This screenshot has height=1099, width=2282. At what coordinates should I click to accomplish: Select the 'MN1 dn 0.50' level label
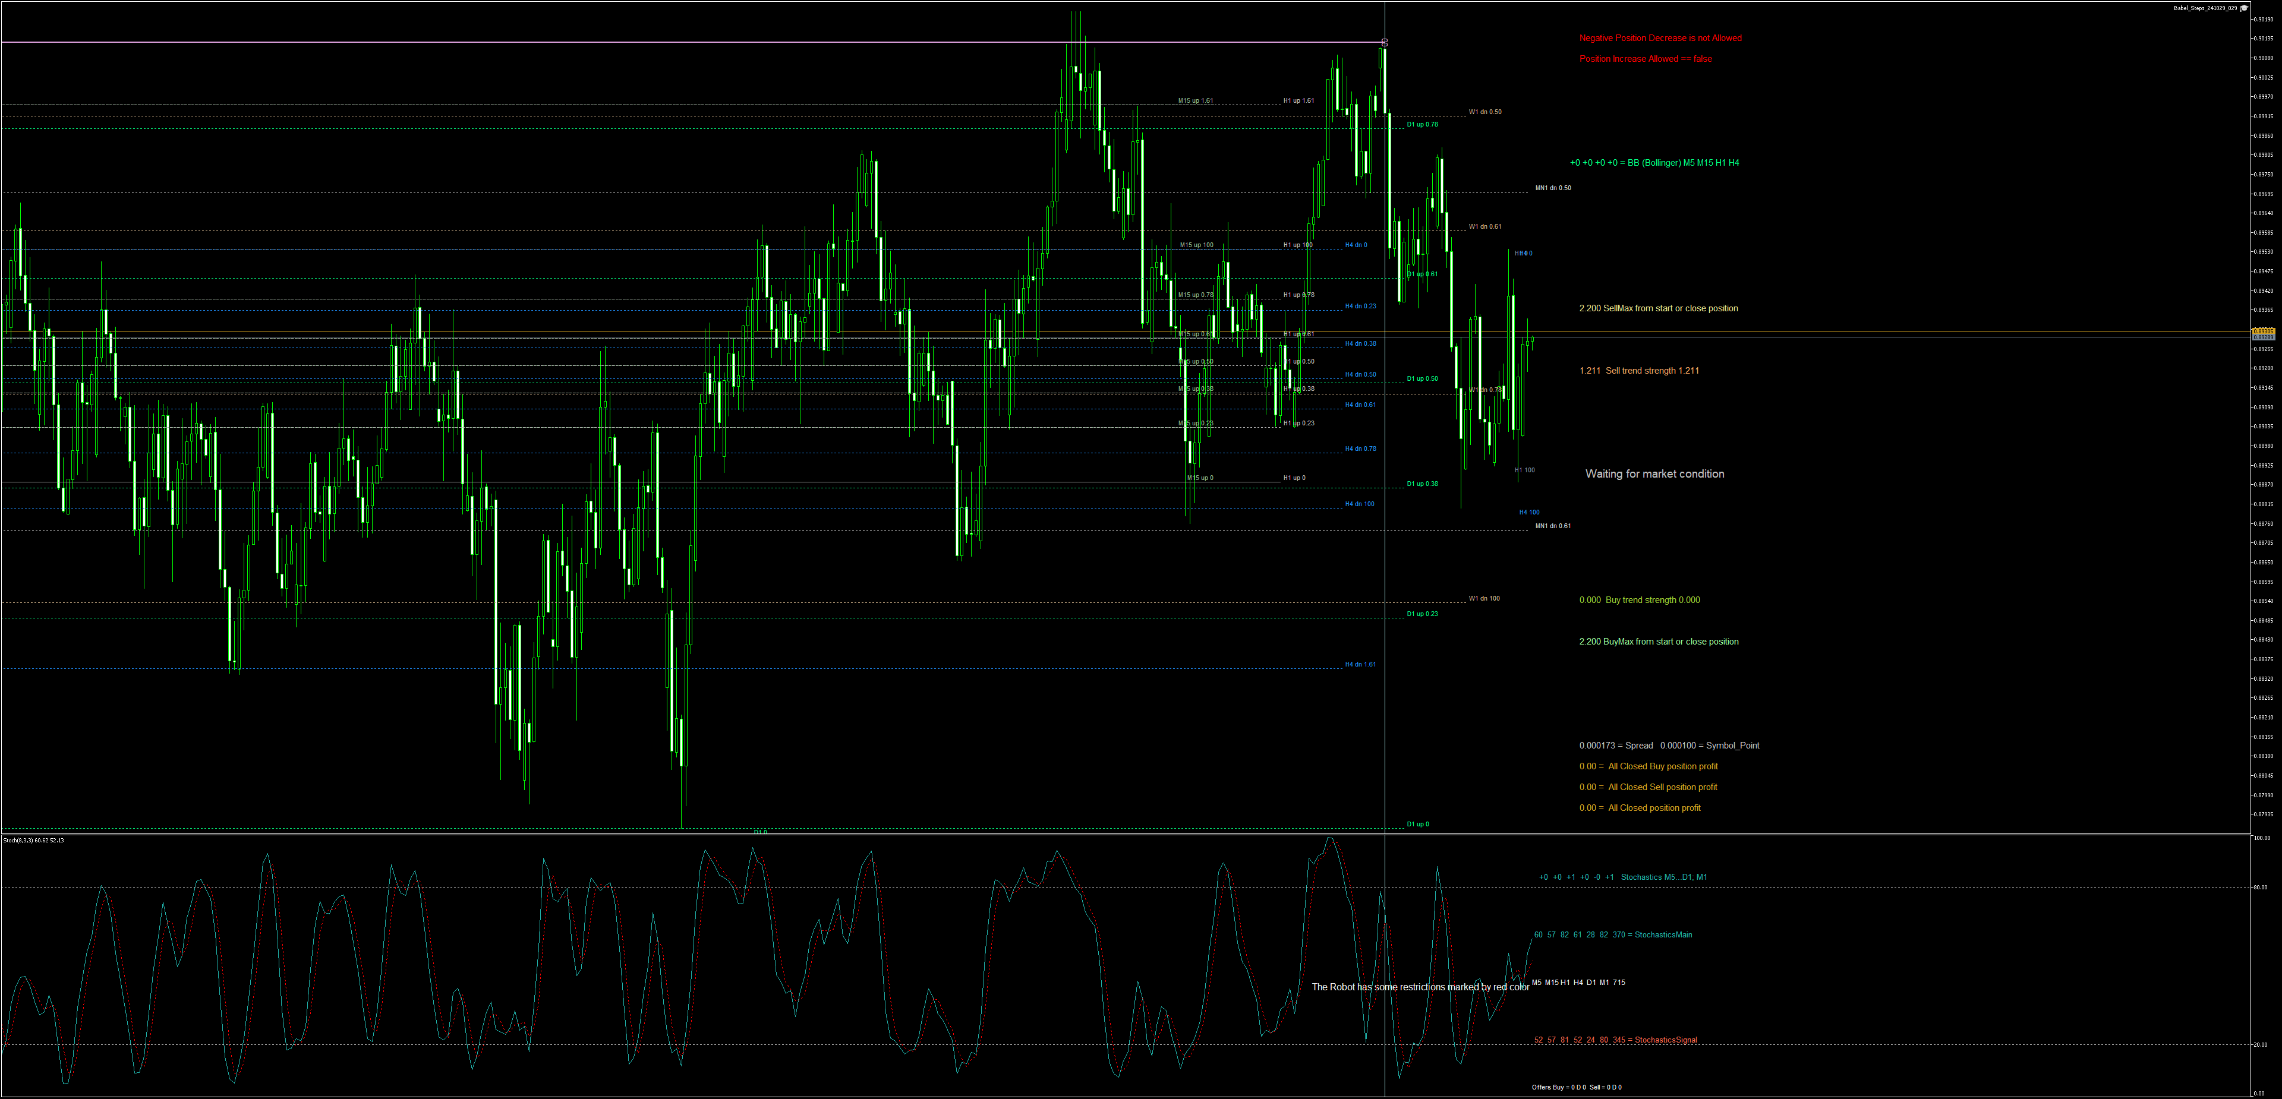(x=1553, y=188)
